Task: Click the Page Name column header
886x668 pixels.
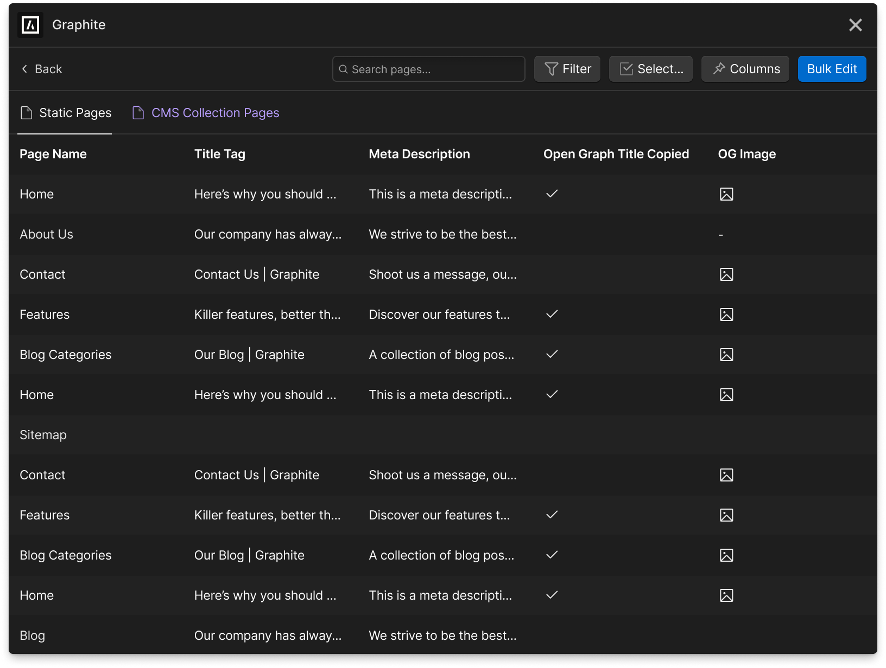Action: coord(53,154)
